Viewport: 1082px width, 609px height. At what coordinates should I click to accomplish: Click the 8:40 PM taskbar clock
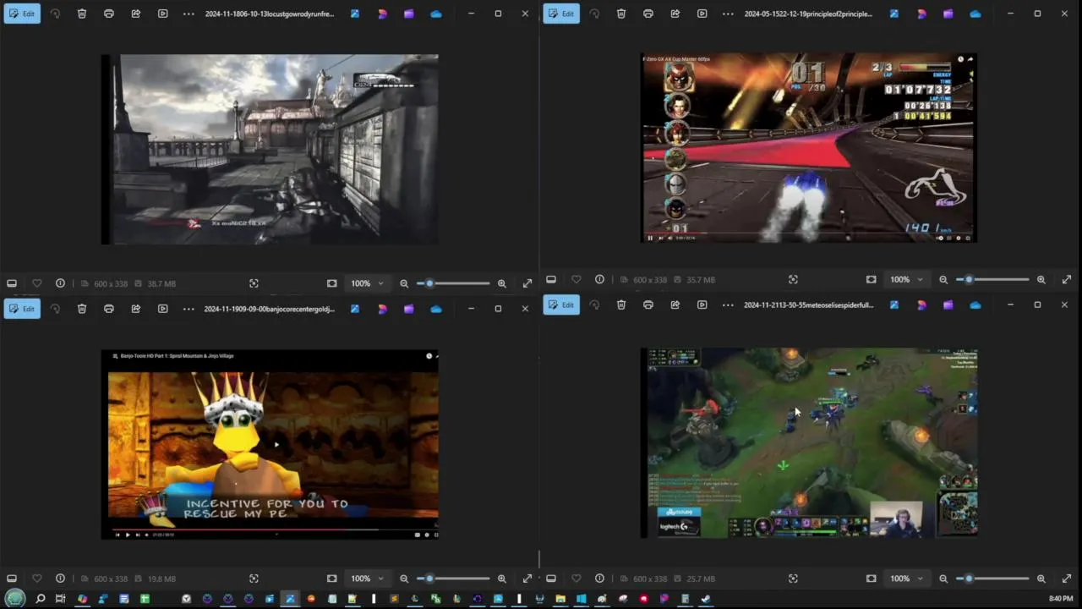coord(1061,599)
